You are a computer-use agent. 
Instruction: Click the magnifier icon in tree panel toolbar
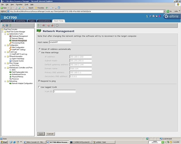click(x=3, y=25)
